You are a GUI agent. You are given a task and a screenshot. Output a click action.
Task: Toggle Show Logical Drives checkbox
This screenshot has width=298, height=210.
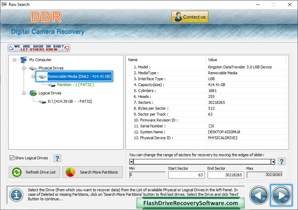(12, 158)
